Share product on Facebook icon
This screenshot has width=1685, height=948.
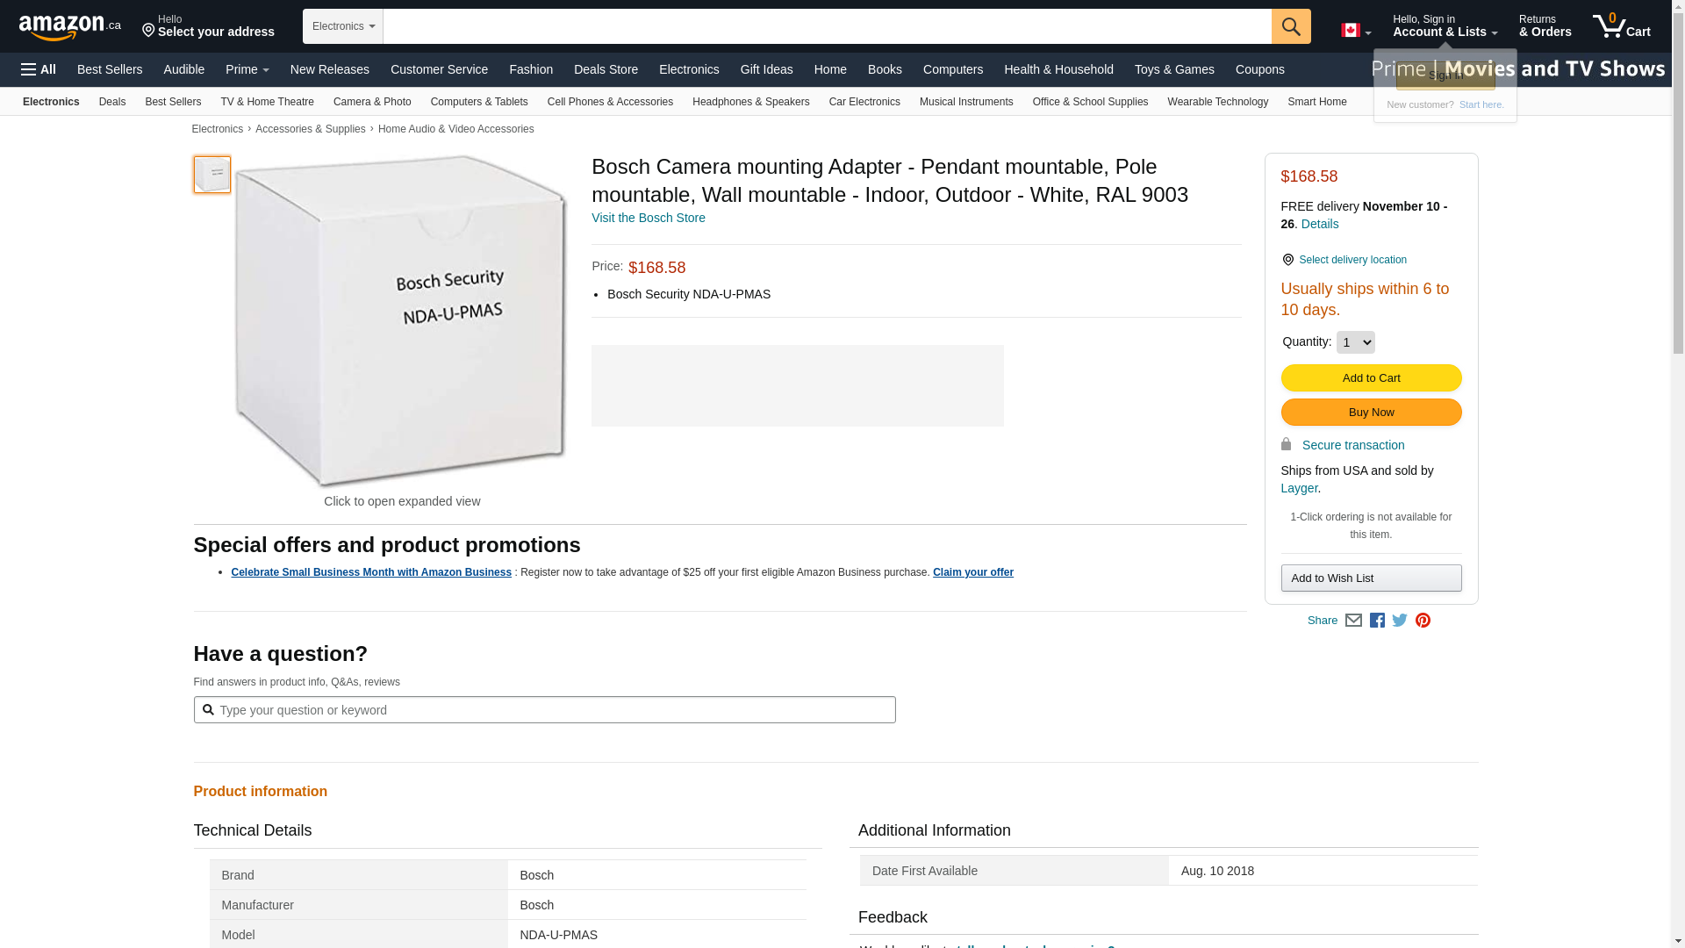tap(1377, 621)
